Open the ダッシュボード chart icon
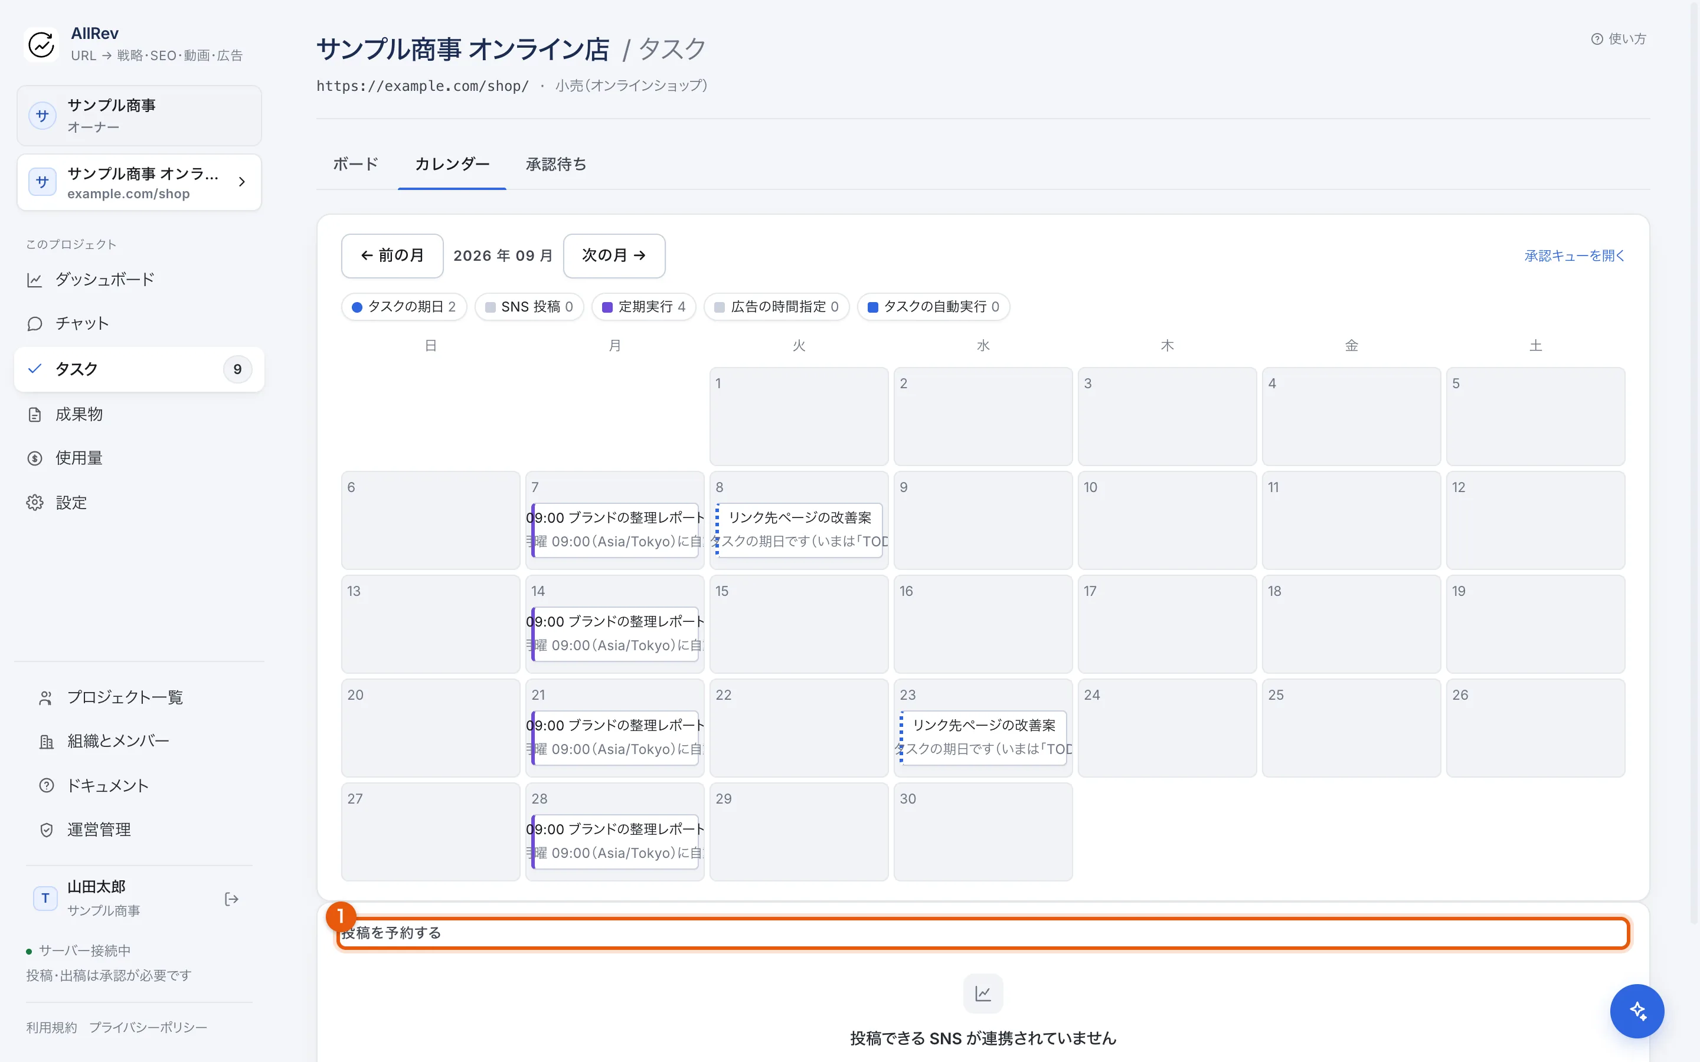This screenshot has height=1062, width=1700. [34, 280]
